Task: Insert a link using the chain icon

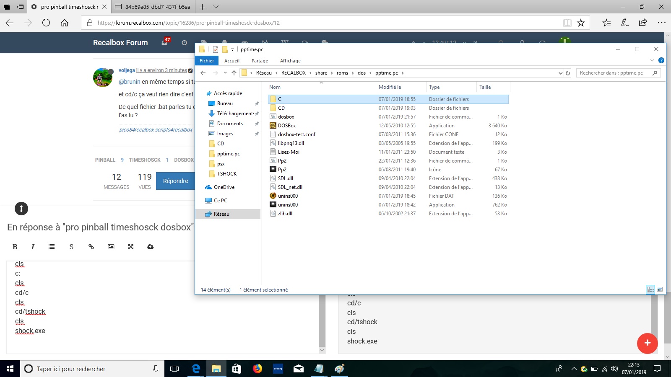Action: [91, 247]
